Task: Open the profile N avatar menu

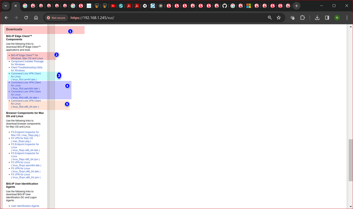Action: click(337, 18)
